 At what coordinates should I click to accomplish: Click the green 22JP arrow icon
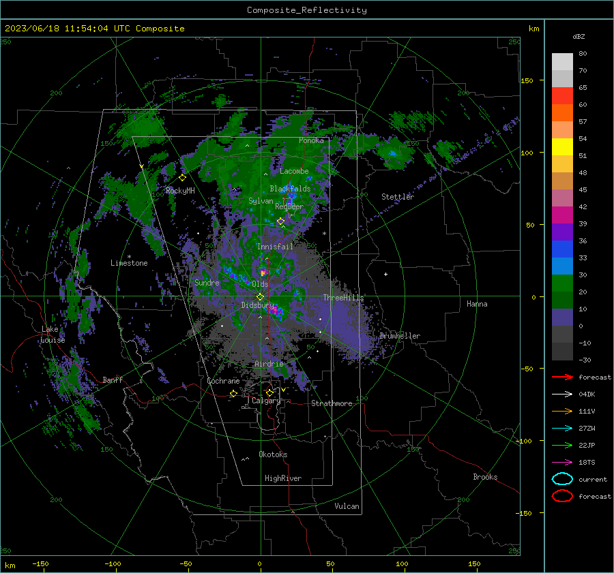pos(562,445)
